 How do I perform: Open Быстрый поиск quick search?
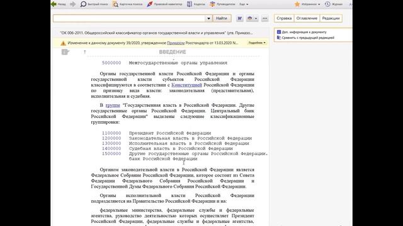(x=94, y=4)
